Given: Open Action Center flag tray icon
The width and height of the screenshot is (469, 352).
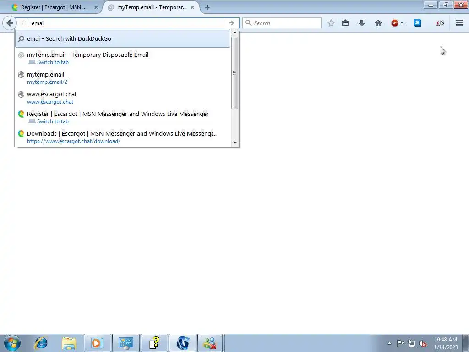Looking at the screenshot, I should coord(400,343).
